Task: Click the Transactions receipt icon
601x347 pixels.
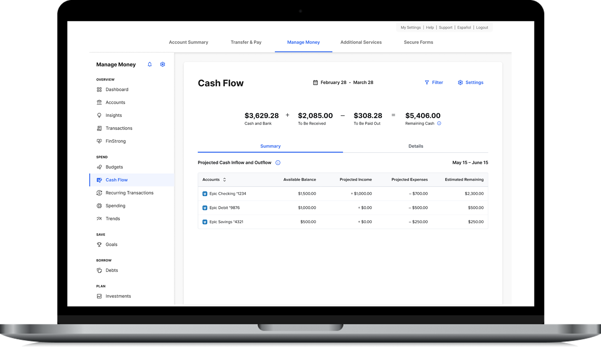Action: [x=99, y=128]
